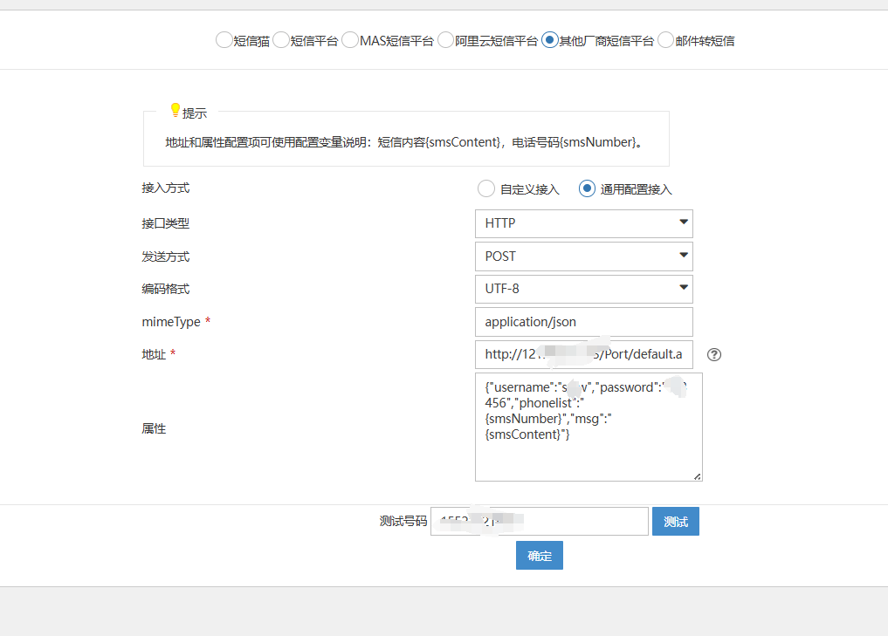888x636 pixels.
Task: Select the 短信猫 radio option
Action: click(x=224, y=40)
